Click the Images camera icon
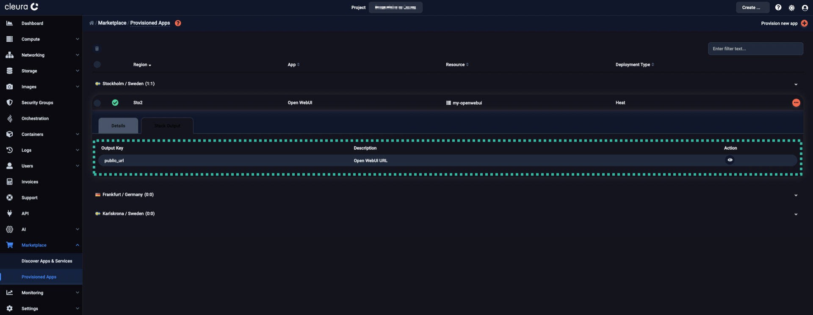Image resolution: width=813 pixels, height=315 pixels. click(x=9, y=87)
